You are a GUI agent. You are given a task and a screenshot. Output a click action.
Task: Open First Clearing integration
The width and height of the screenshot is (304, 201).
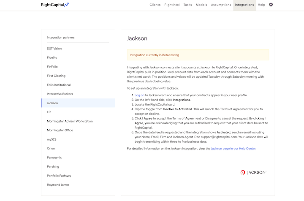78,76
